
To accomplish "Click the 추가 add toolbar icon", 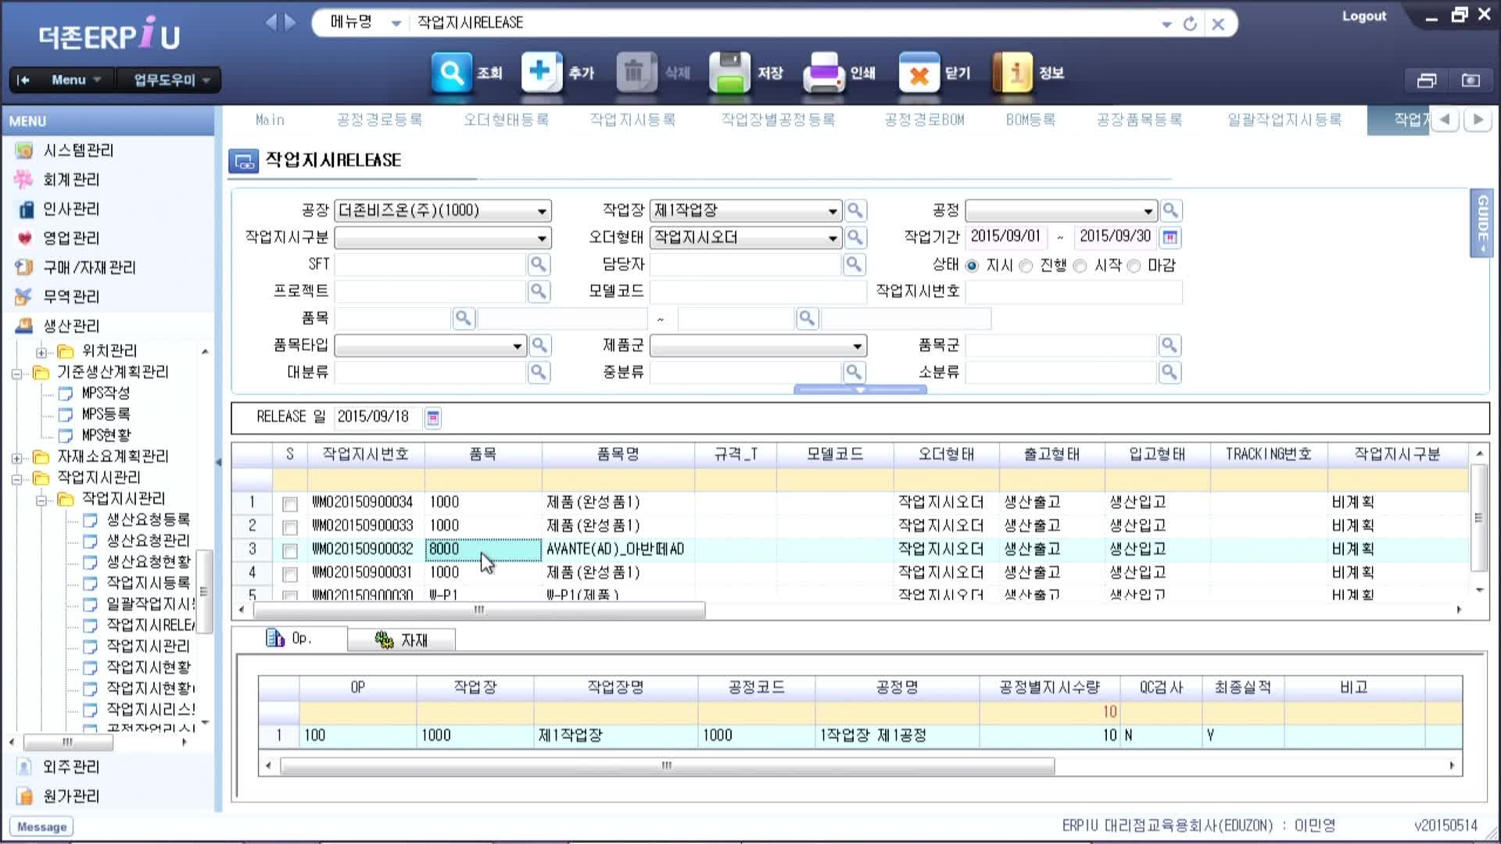I will 542,73.
